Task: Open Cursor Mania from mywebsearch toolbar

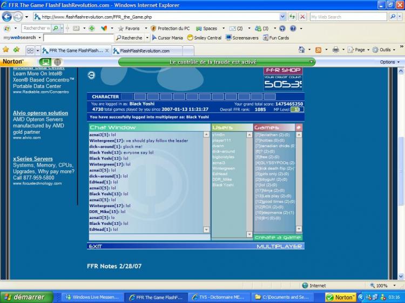Action: tap(167, 38)
